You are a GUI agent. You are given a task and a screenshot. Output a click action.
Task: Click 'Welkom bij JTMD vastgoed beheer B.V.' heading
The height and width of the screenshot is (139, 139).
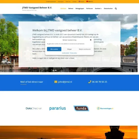point(57,30)
